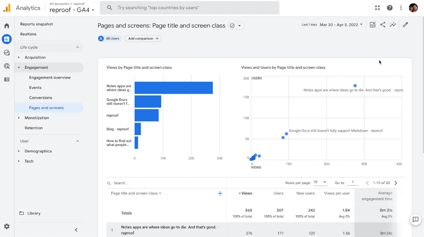424x237 pixels.
Task: Click the Google Analytics logo
Action: tap(7, 8)
